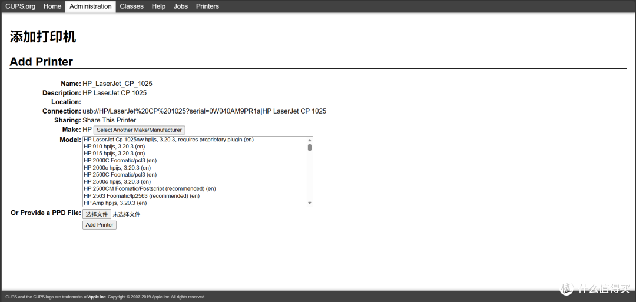Pick HP 2563 Foomatic/lp2563 model
Viewport: 636px width, 302px height.
[x=195, y=196]
